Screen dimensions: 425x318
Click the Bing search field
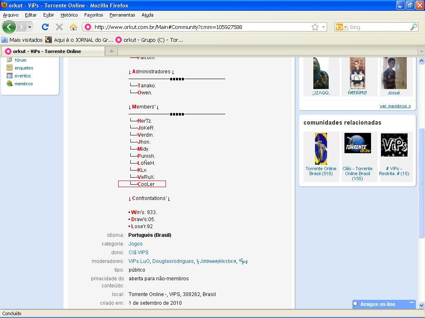pyautogui.click(x=379, y=27)
